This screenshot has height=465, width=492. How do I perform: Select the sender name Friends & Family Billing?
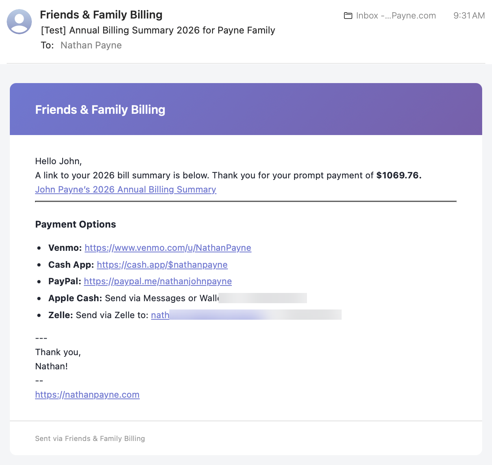(101, 15)
